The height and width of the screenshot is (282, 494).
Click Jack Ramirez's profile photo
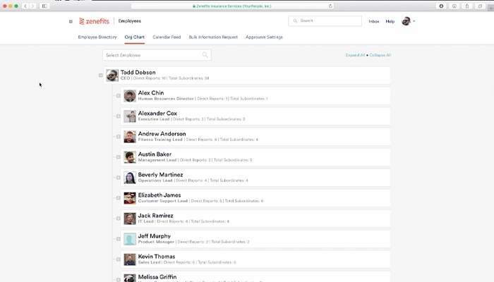pos(129,219)
